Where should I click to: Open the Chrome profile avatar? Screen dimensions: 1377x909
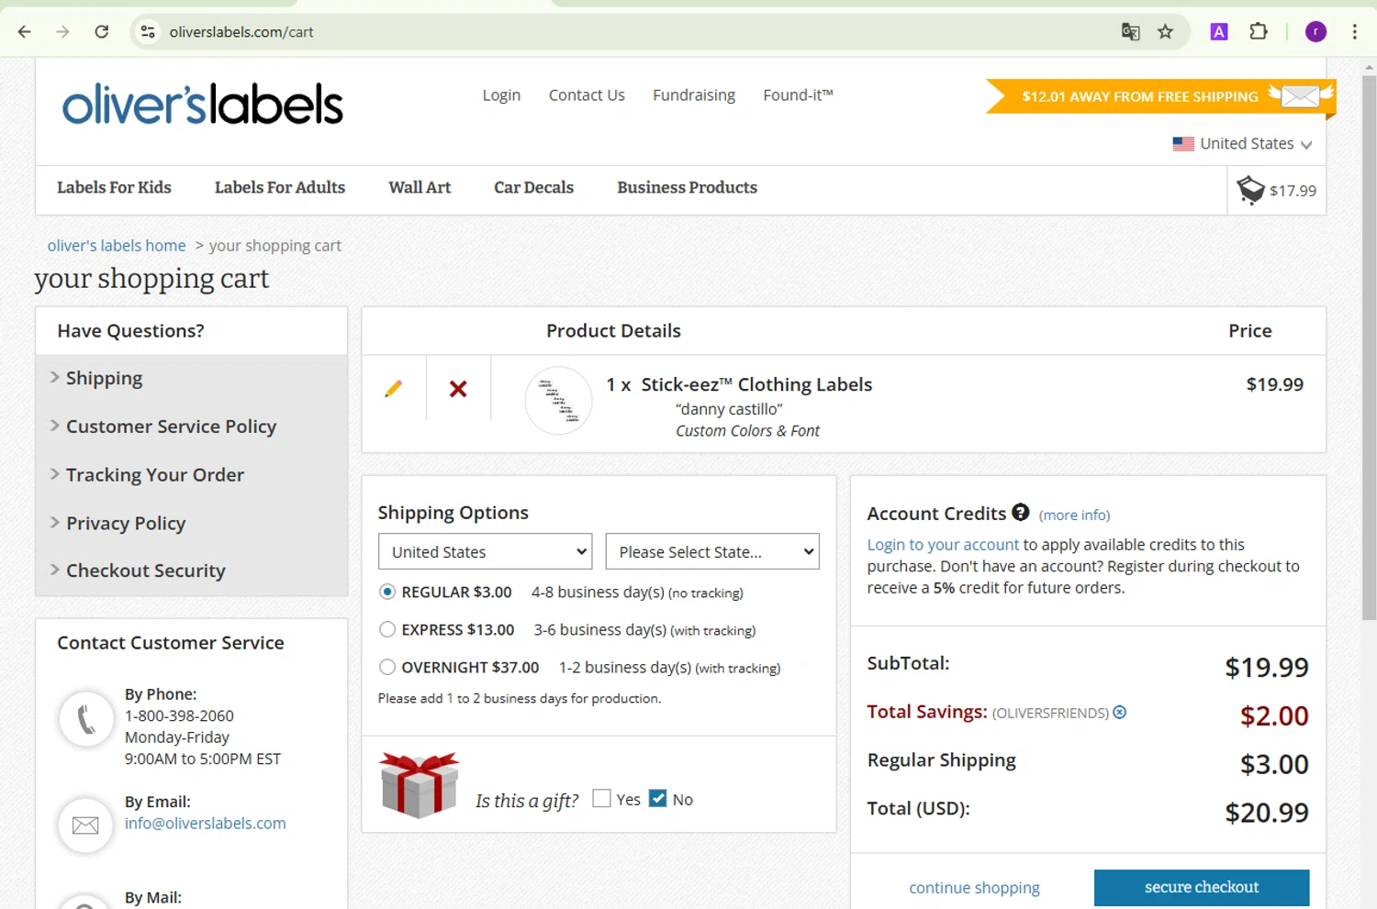pos(1315,32)
